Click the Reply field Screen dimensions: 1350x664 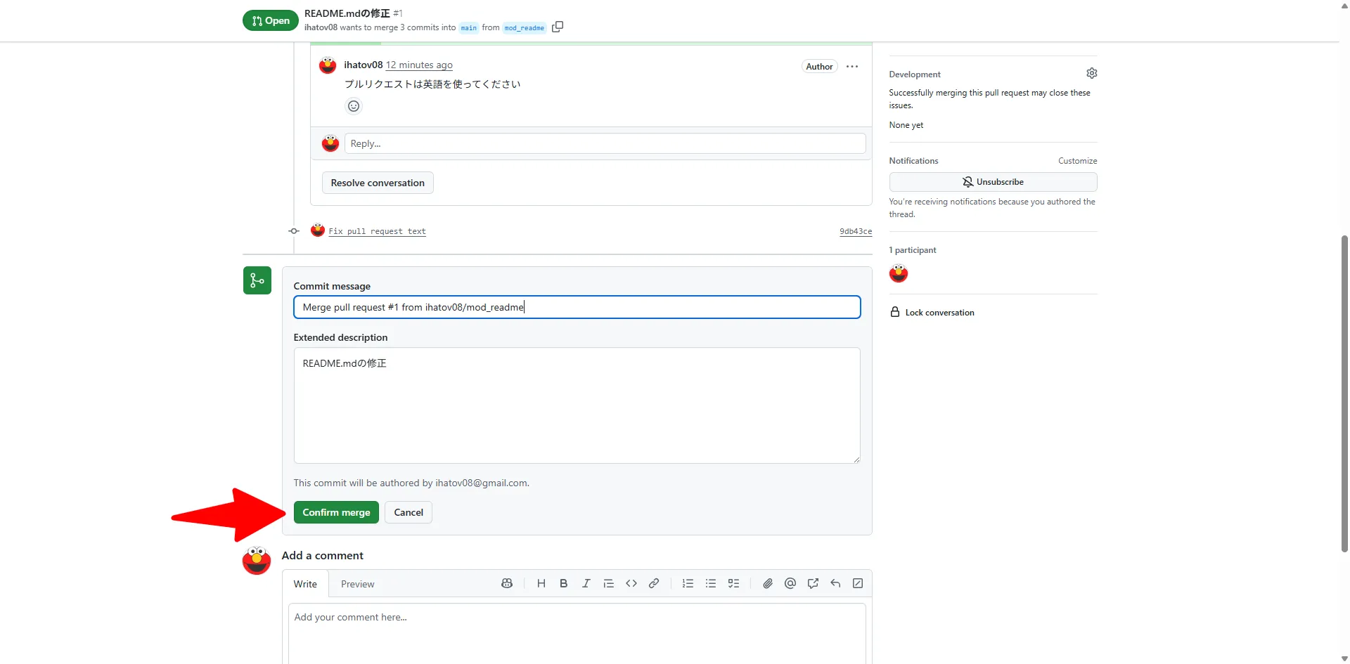pos(605,143)
